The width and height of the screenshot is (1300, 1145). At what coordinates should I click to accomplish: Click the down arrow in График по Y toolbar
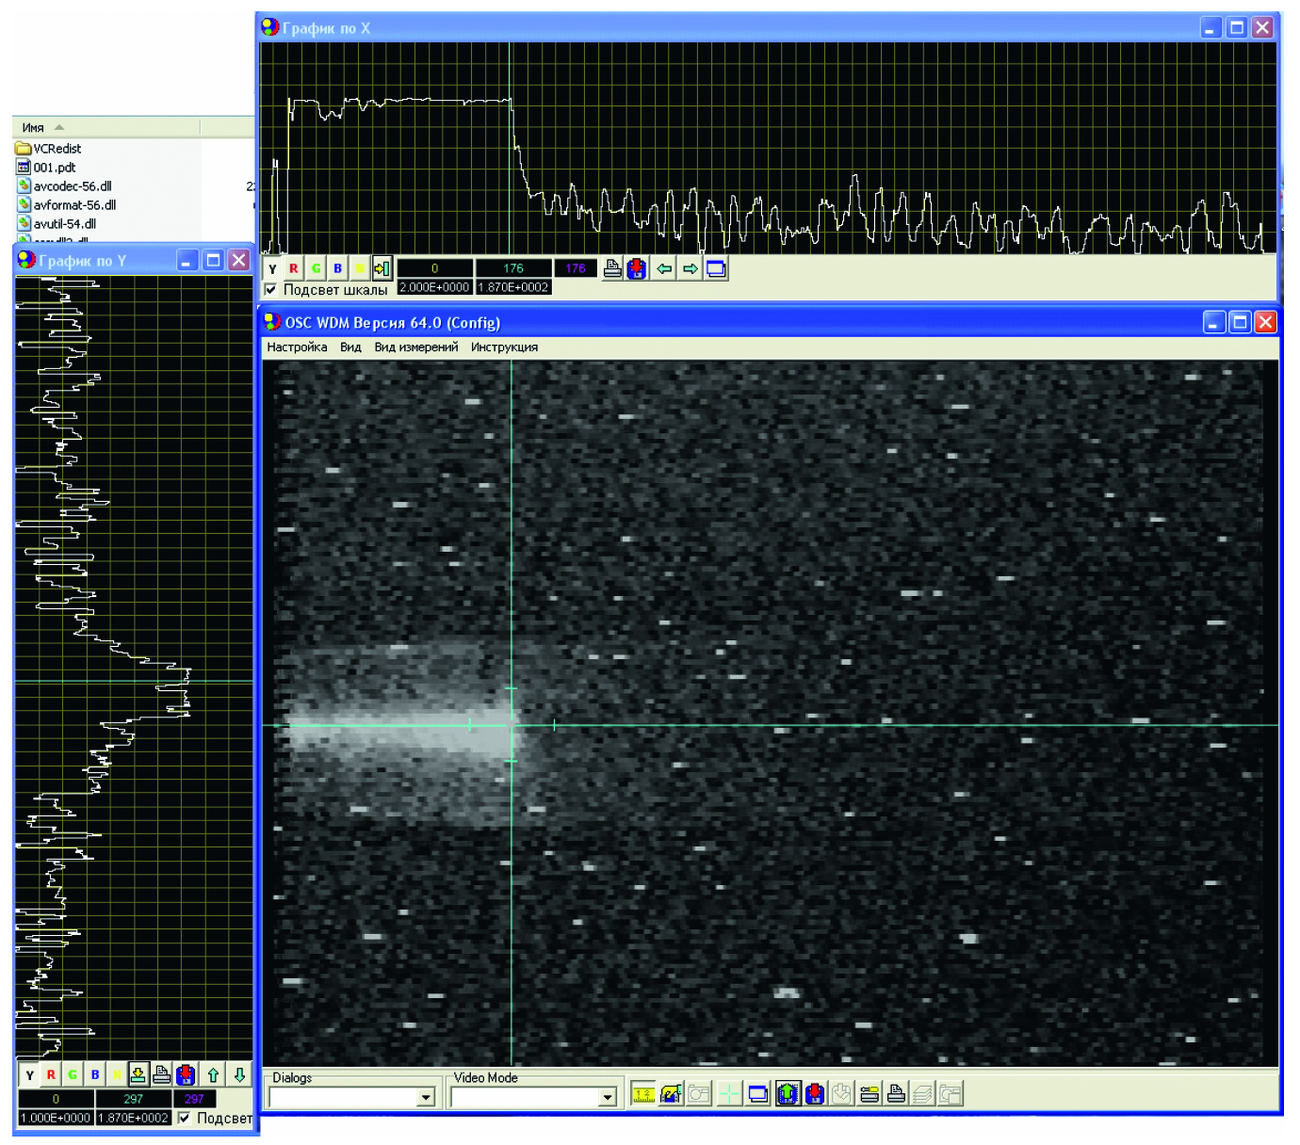point(239,1074)
